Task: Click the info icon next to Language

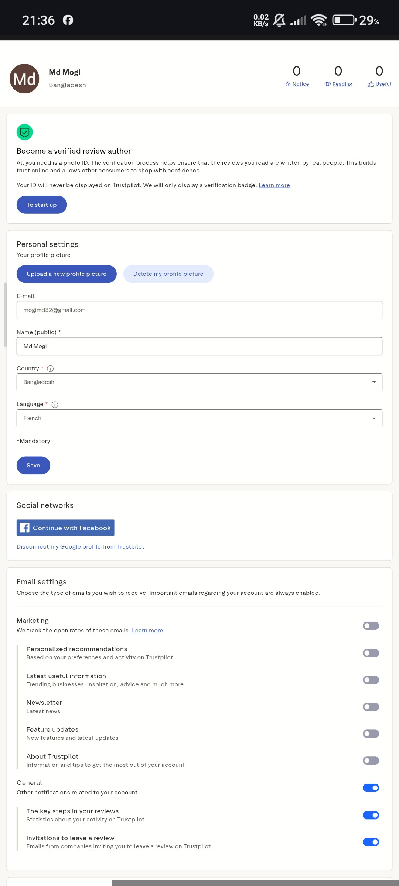Action: click(55, 405)
